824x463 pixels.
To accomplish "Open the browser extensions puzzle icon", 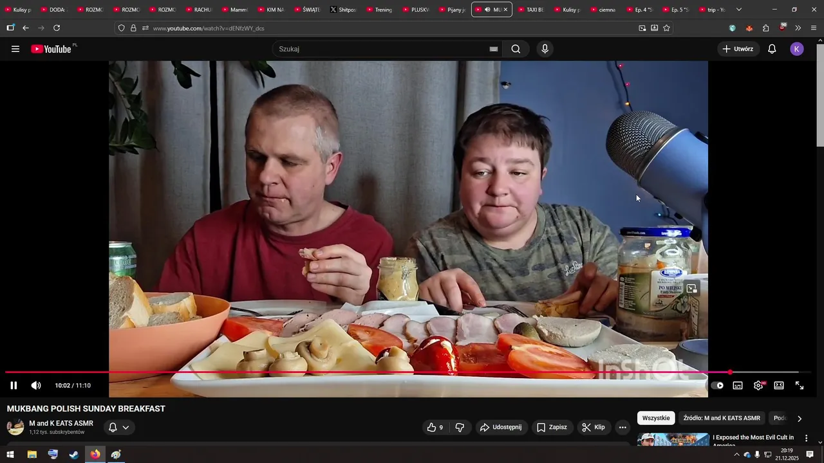I will pos(765,28).
